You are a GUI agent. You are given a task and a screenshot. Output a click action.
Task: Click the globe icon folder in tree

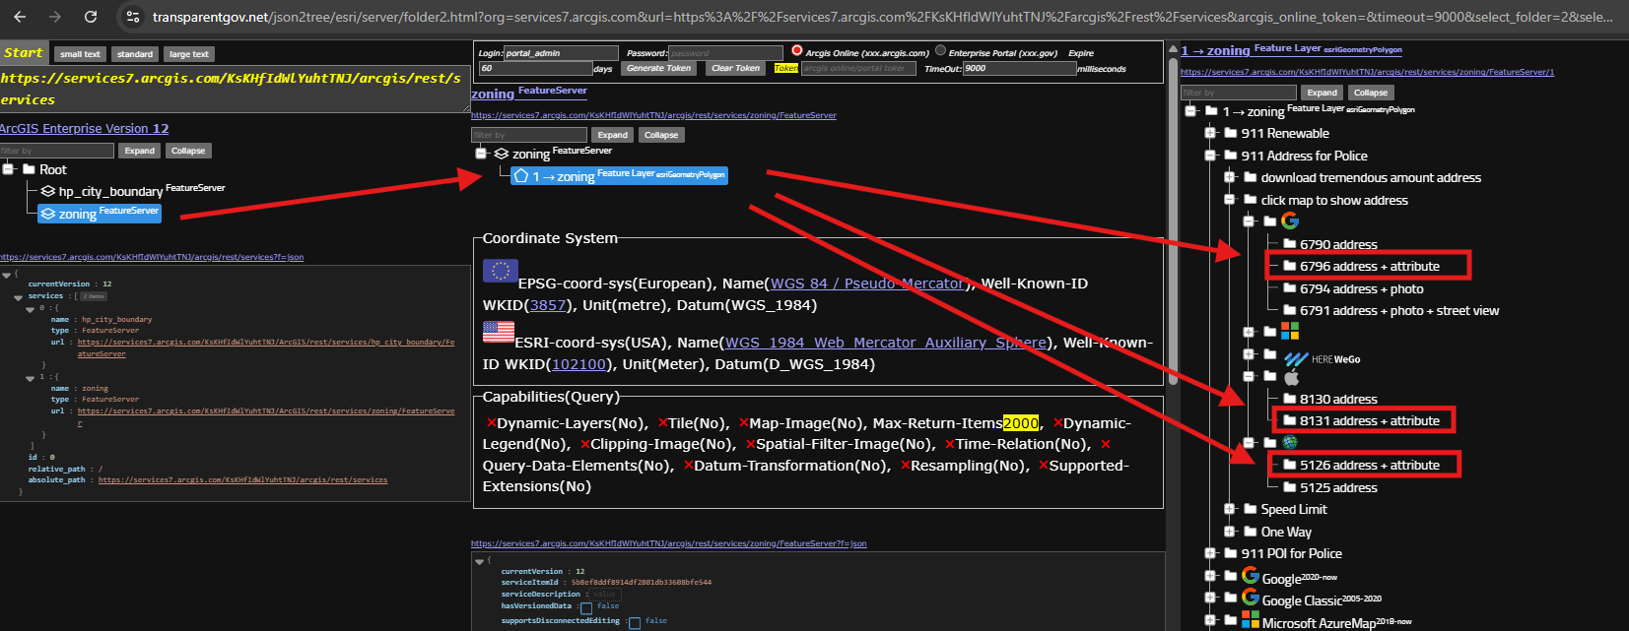[1289, 443]
